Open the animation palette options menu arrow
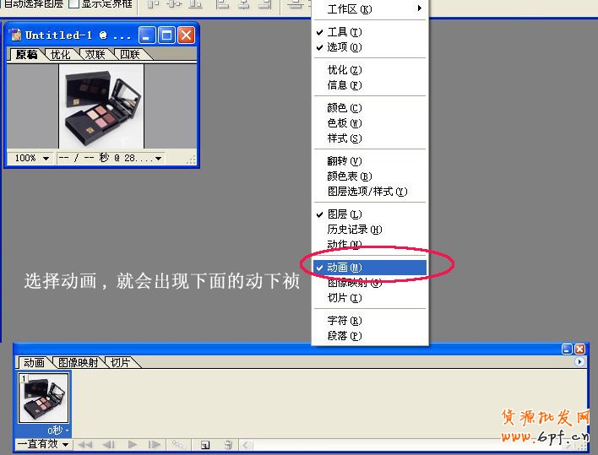 click(579, 362)
